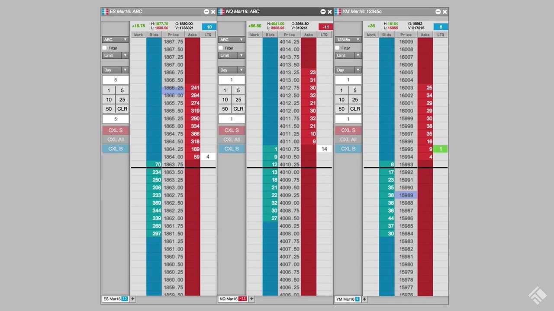The height and width of the screenshot is (311, 554).
Task: Click bid size 369 in ES ladder
Action: (x=154, y=203)
